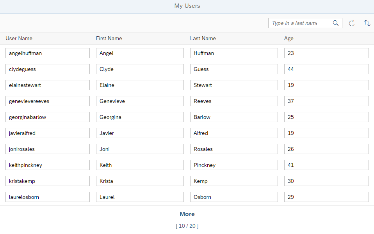Edit the angelhuffman user name field
Image resolution: width=374 pixels, height=234 pixels.
pyautogui.click(x=48, y=53)
